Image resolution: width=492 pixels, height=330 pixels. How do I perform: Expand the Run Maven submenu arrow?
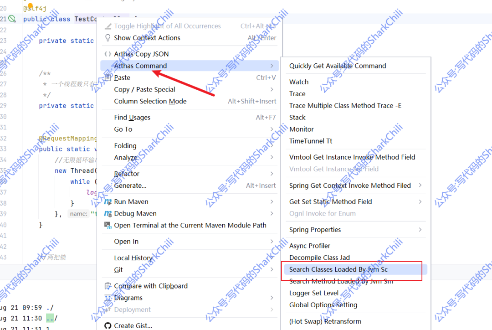point(272,201)
